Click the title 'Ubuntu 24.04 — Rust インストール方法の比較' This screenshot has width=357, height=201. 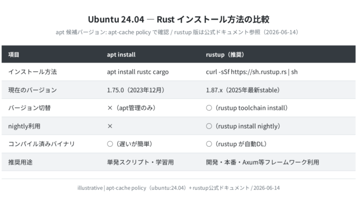point(178,20)
